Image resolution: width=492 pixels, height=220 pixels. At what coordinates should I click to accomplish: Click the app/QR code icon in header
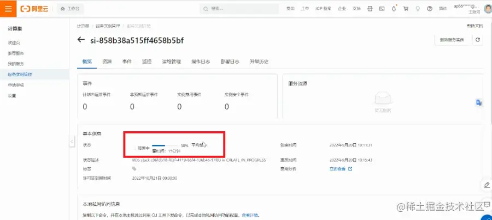point(370,9)
